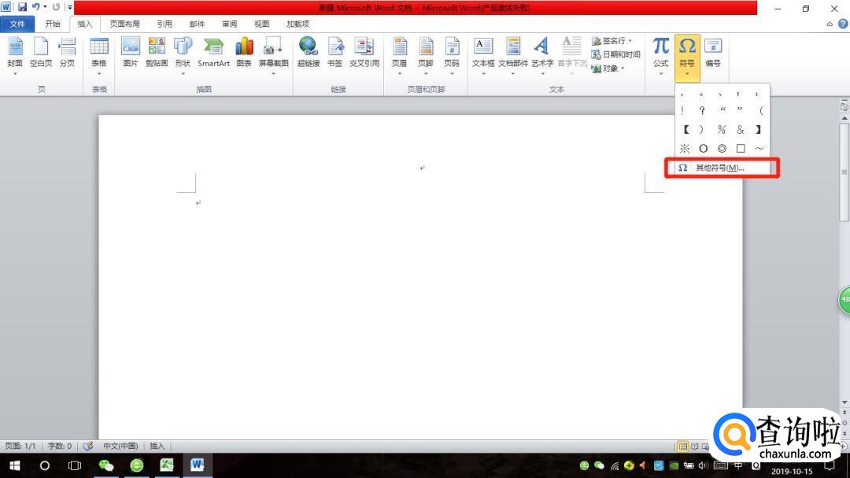
Task: Insert the square □ symbol
Action: pos(741,149)
